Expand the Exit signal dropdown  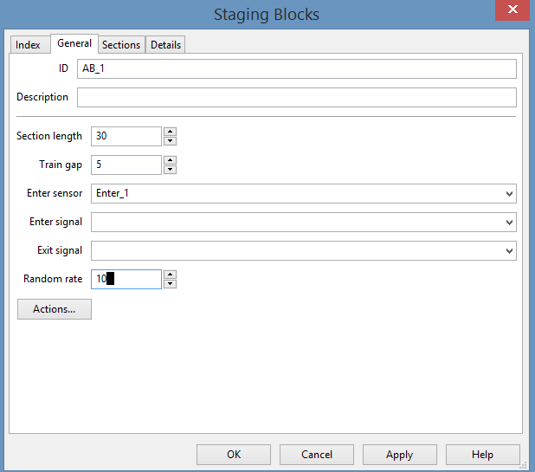click(x=509, y=251)
